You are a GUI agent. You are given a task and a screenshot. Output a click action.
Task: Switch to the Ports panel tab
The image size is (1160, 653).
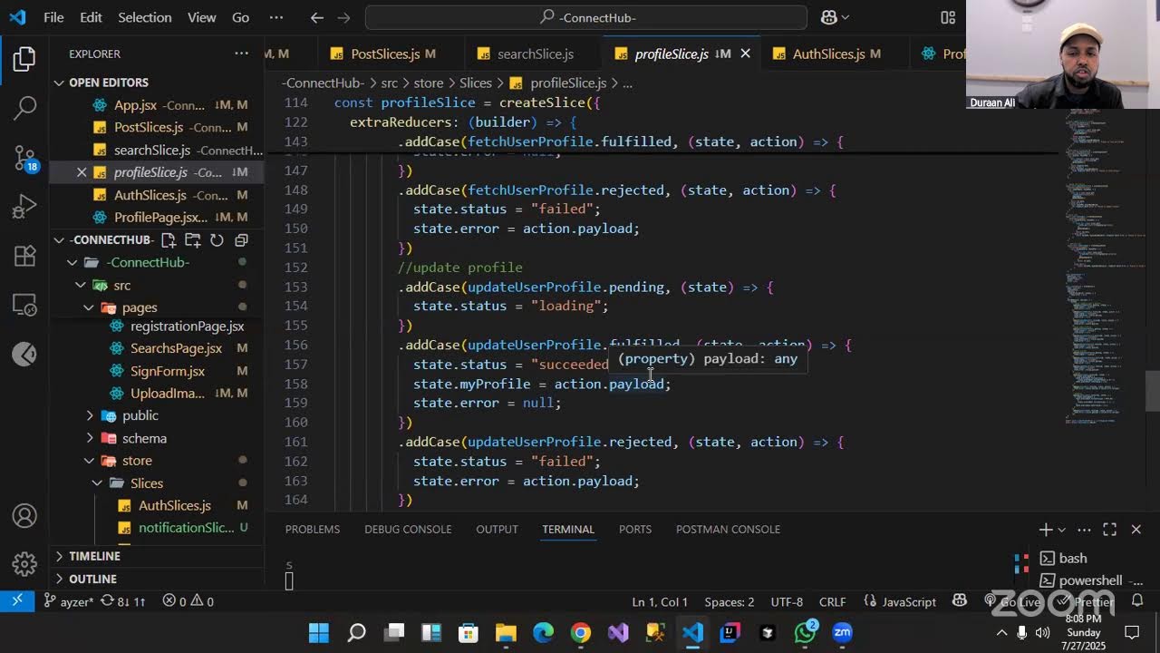tap(635, 530)
